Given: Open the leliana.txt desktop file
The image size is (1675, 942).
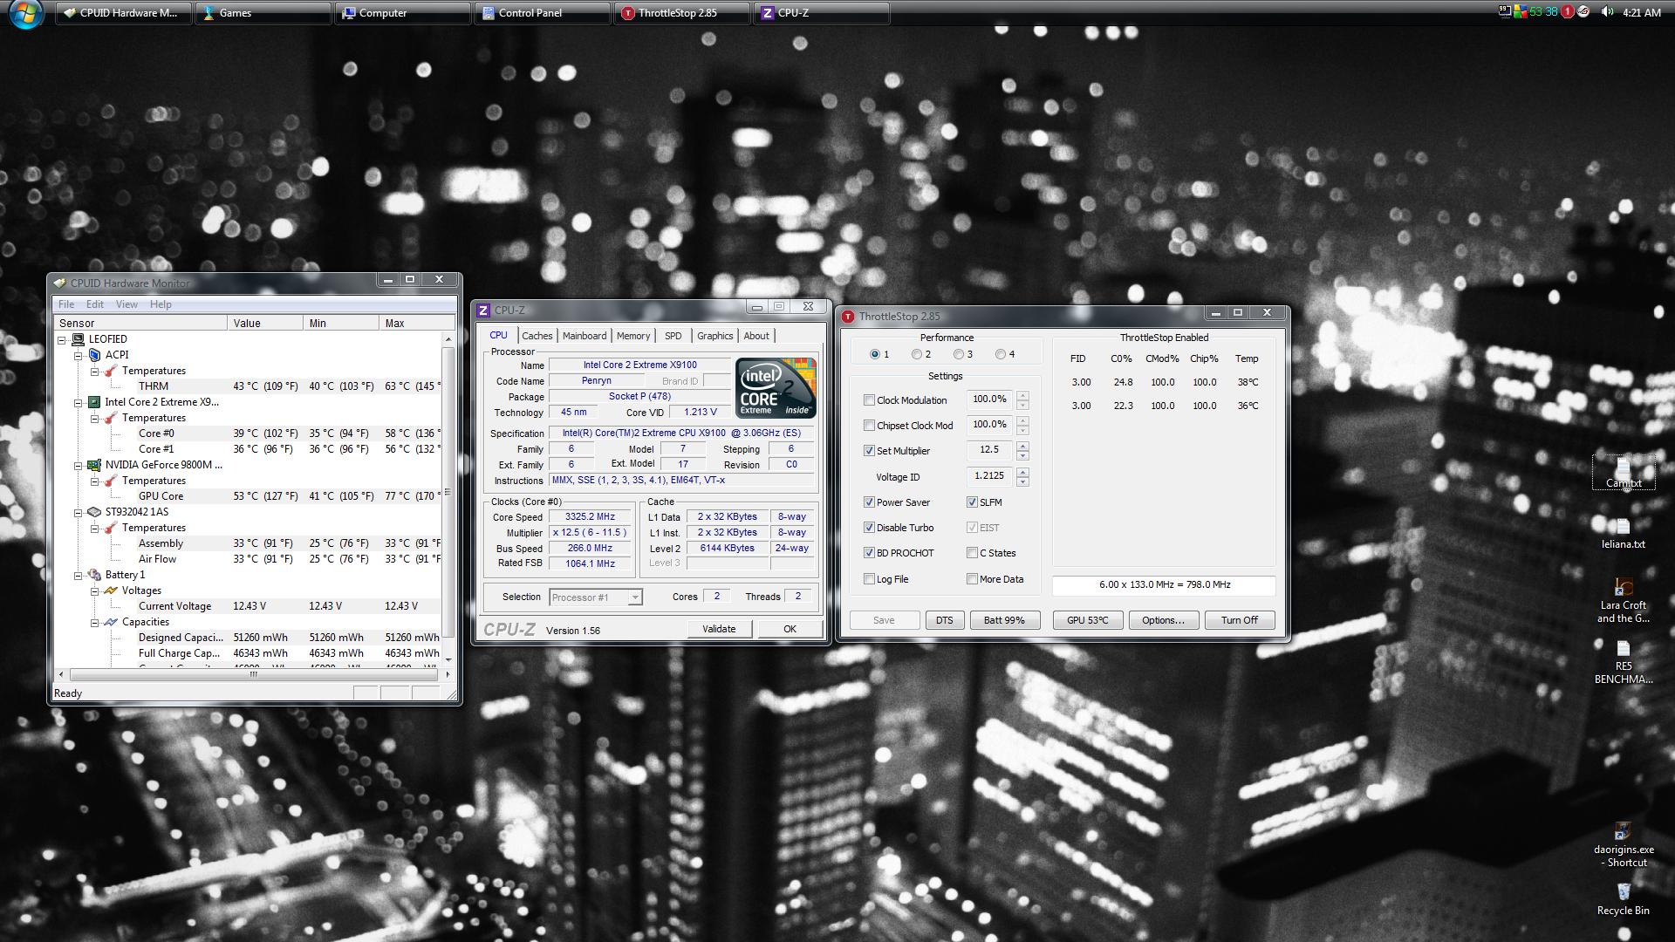Looking at the screenshot, I should [x=1623, y=533].
